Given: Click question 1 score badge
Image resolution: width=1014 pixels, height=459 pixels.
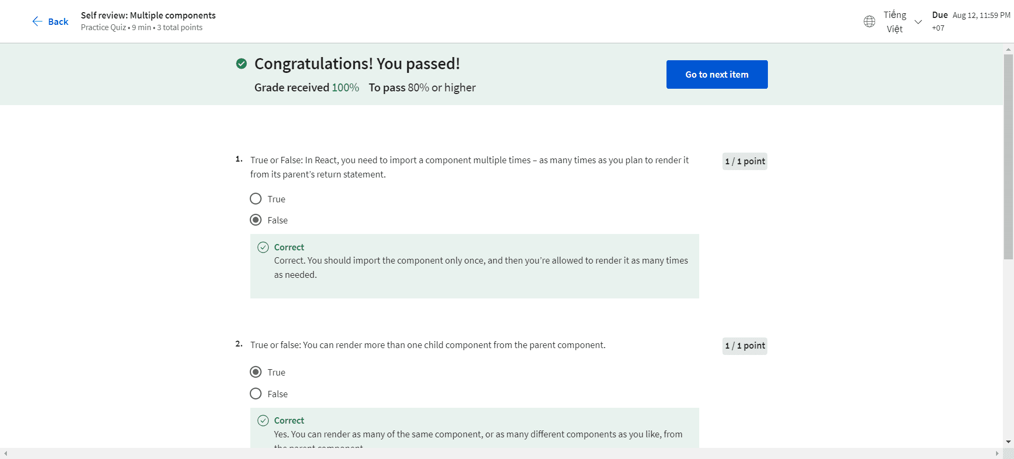Looking at the screenshot, I should click(745, 162).
